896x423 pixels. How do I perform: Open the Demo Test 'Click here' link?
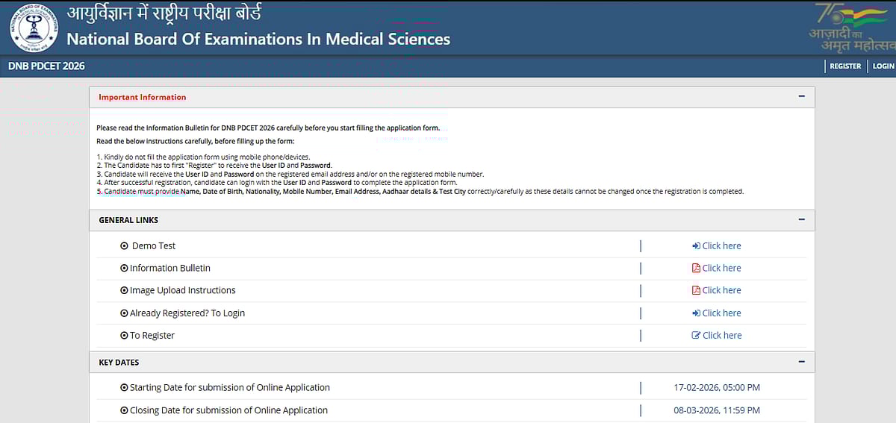pyautogui.click(x=721, y=246)
